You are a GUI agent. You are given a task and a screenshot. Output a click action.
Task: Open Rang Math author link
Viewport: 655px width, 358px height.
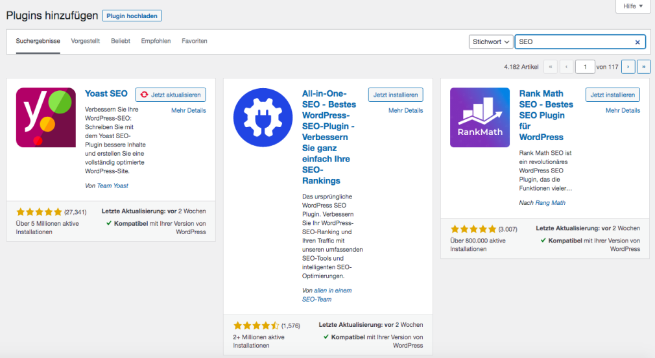click(550, 202)
